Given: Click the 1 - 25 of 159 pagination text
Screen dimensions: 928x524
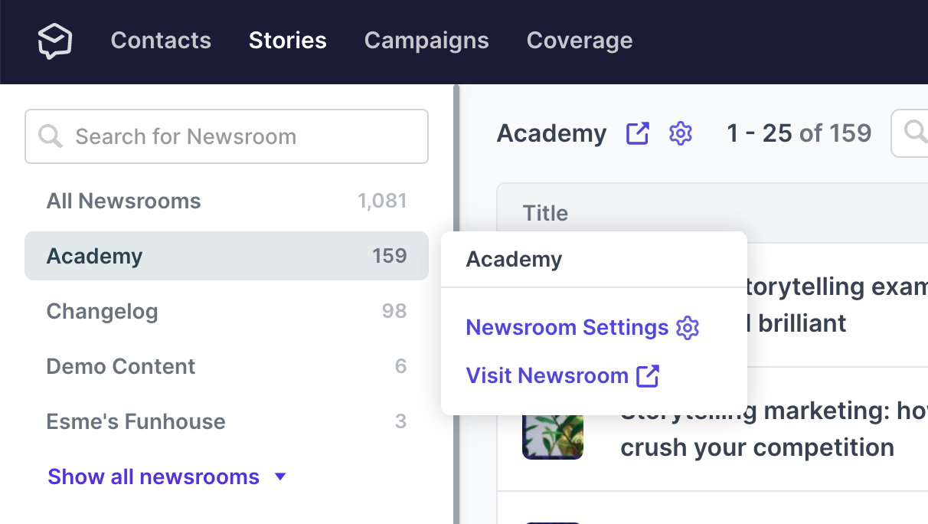Looking at the screenshot, I should tap(799, 133).
